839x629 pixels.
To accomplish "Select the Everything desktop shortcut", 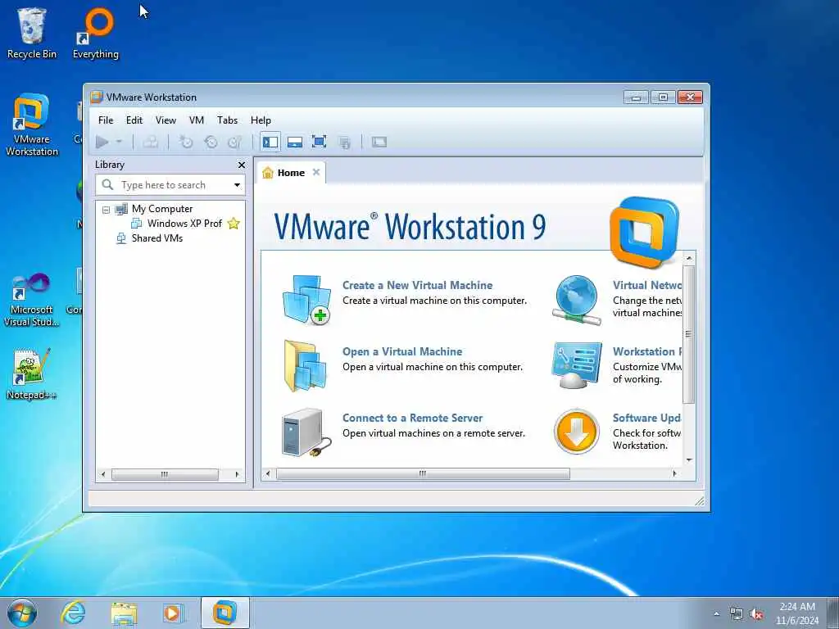I will 96,33.
